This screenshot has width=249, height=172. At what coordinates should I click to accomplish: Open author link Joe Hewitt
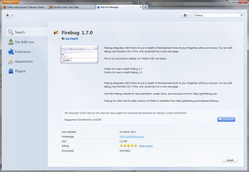coord(71,39)
